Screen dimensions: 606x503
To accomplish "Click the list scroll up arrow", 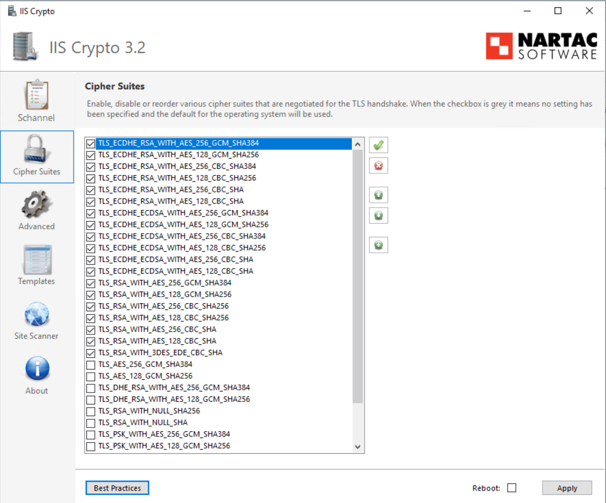I will pyautogui.click(x=358, y=144).
